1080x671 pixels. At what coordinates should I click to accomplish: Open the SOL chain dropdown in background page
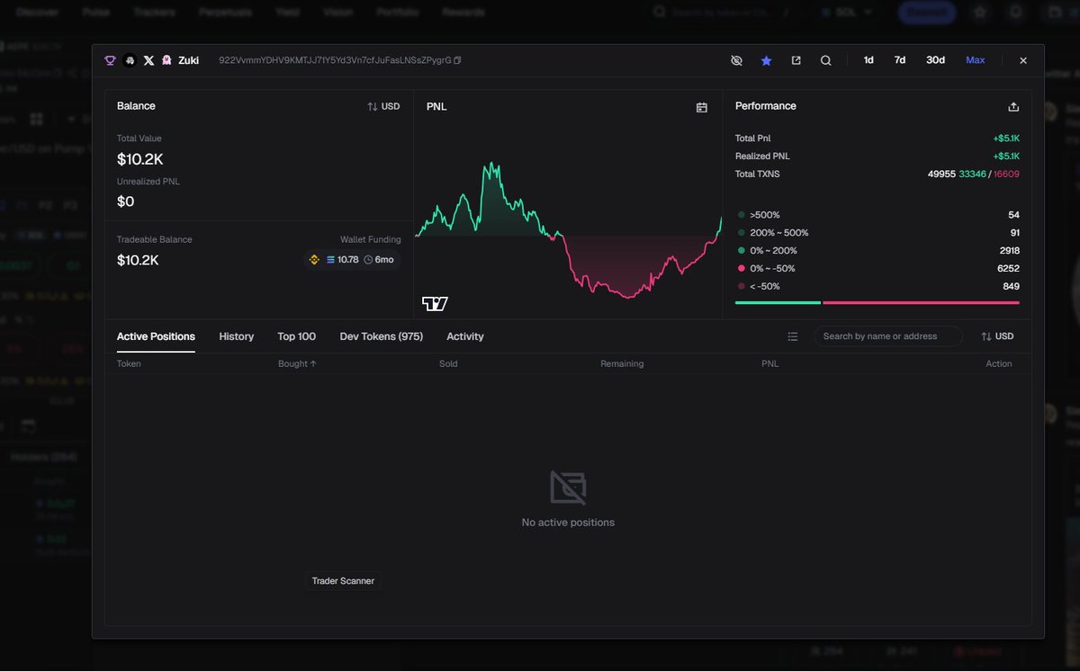click(847, 13)
